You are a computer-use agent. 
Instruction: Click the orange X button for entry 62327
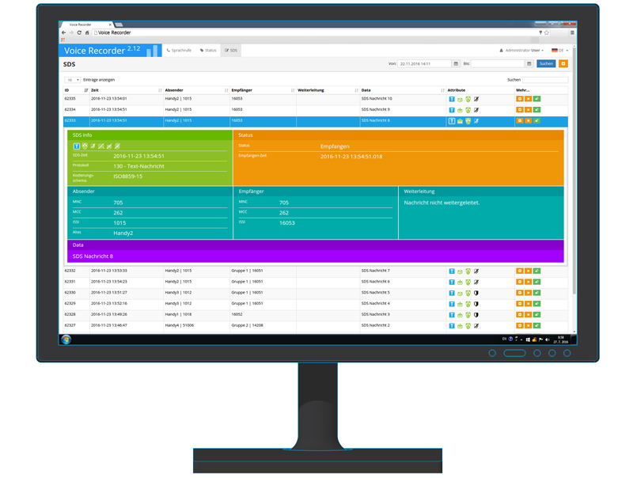528,325
